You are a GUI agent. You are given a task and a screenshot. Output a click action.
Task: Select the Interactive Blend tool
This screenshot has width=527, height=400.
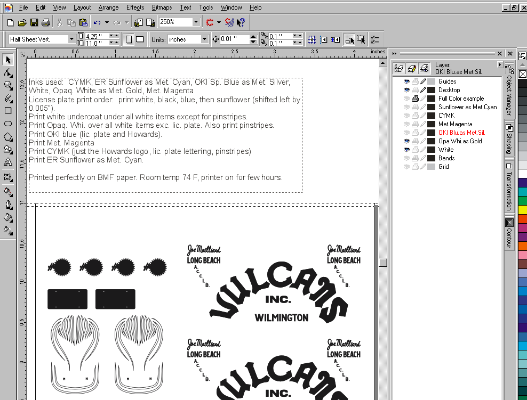pos(8,177)
